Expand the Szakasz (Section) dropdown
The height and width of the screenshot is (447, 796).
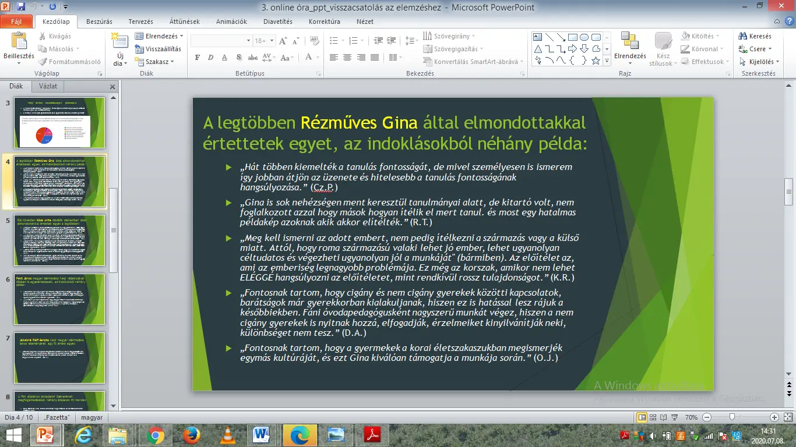156,62
